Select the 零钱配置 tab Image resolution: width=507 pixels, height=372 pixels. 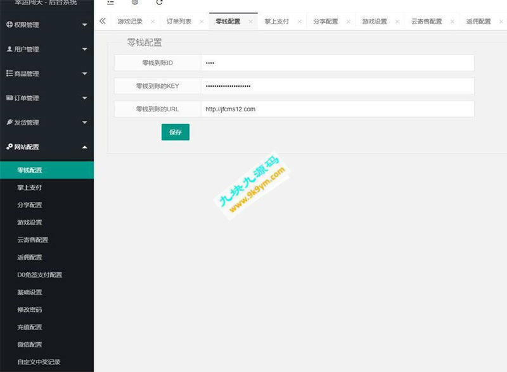228,22
